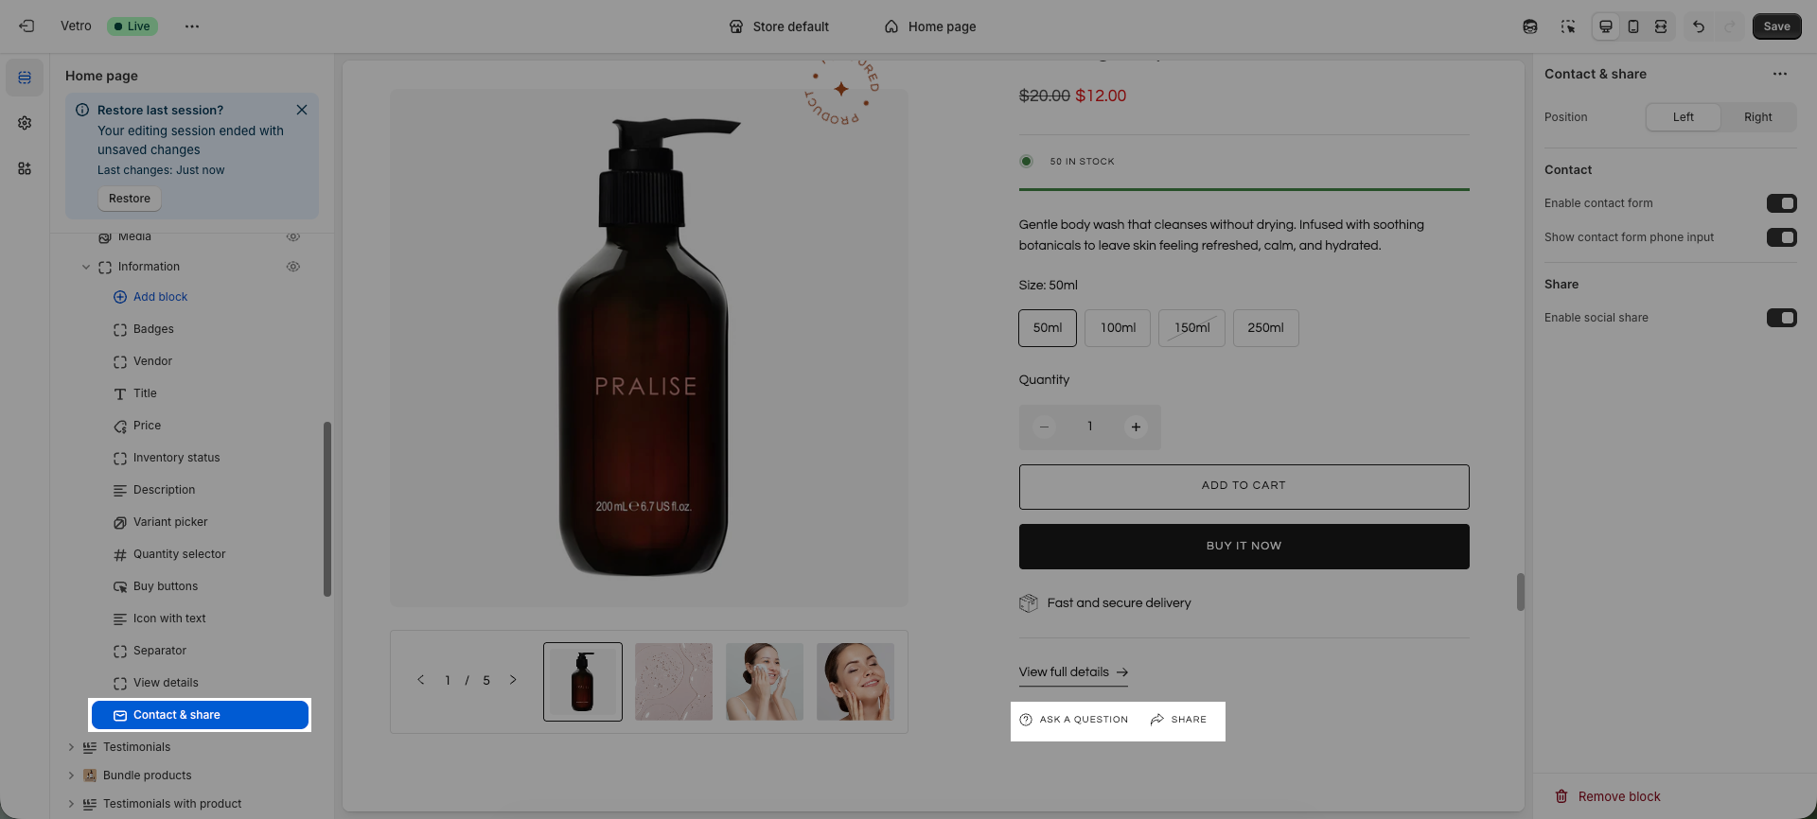
Task: Dismiss the restore session notice
Action: 302,110
